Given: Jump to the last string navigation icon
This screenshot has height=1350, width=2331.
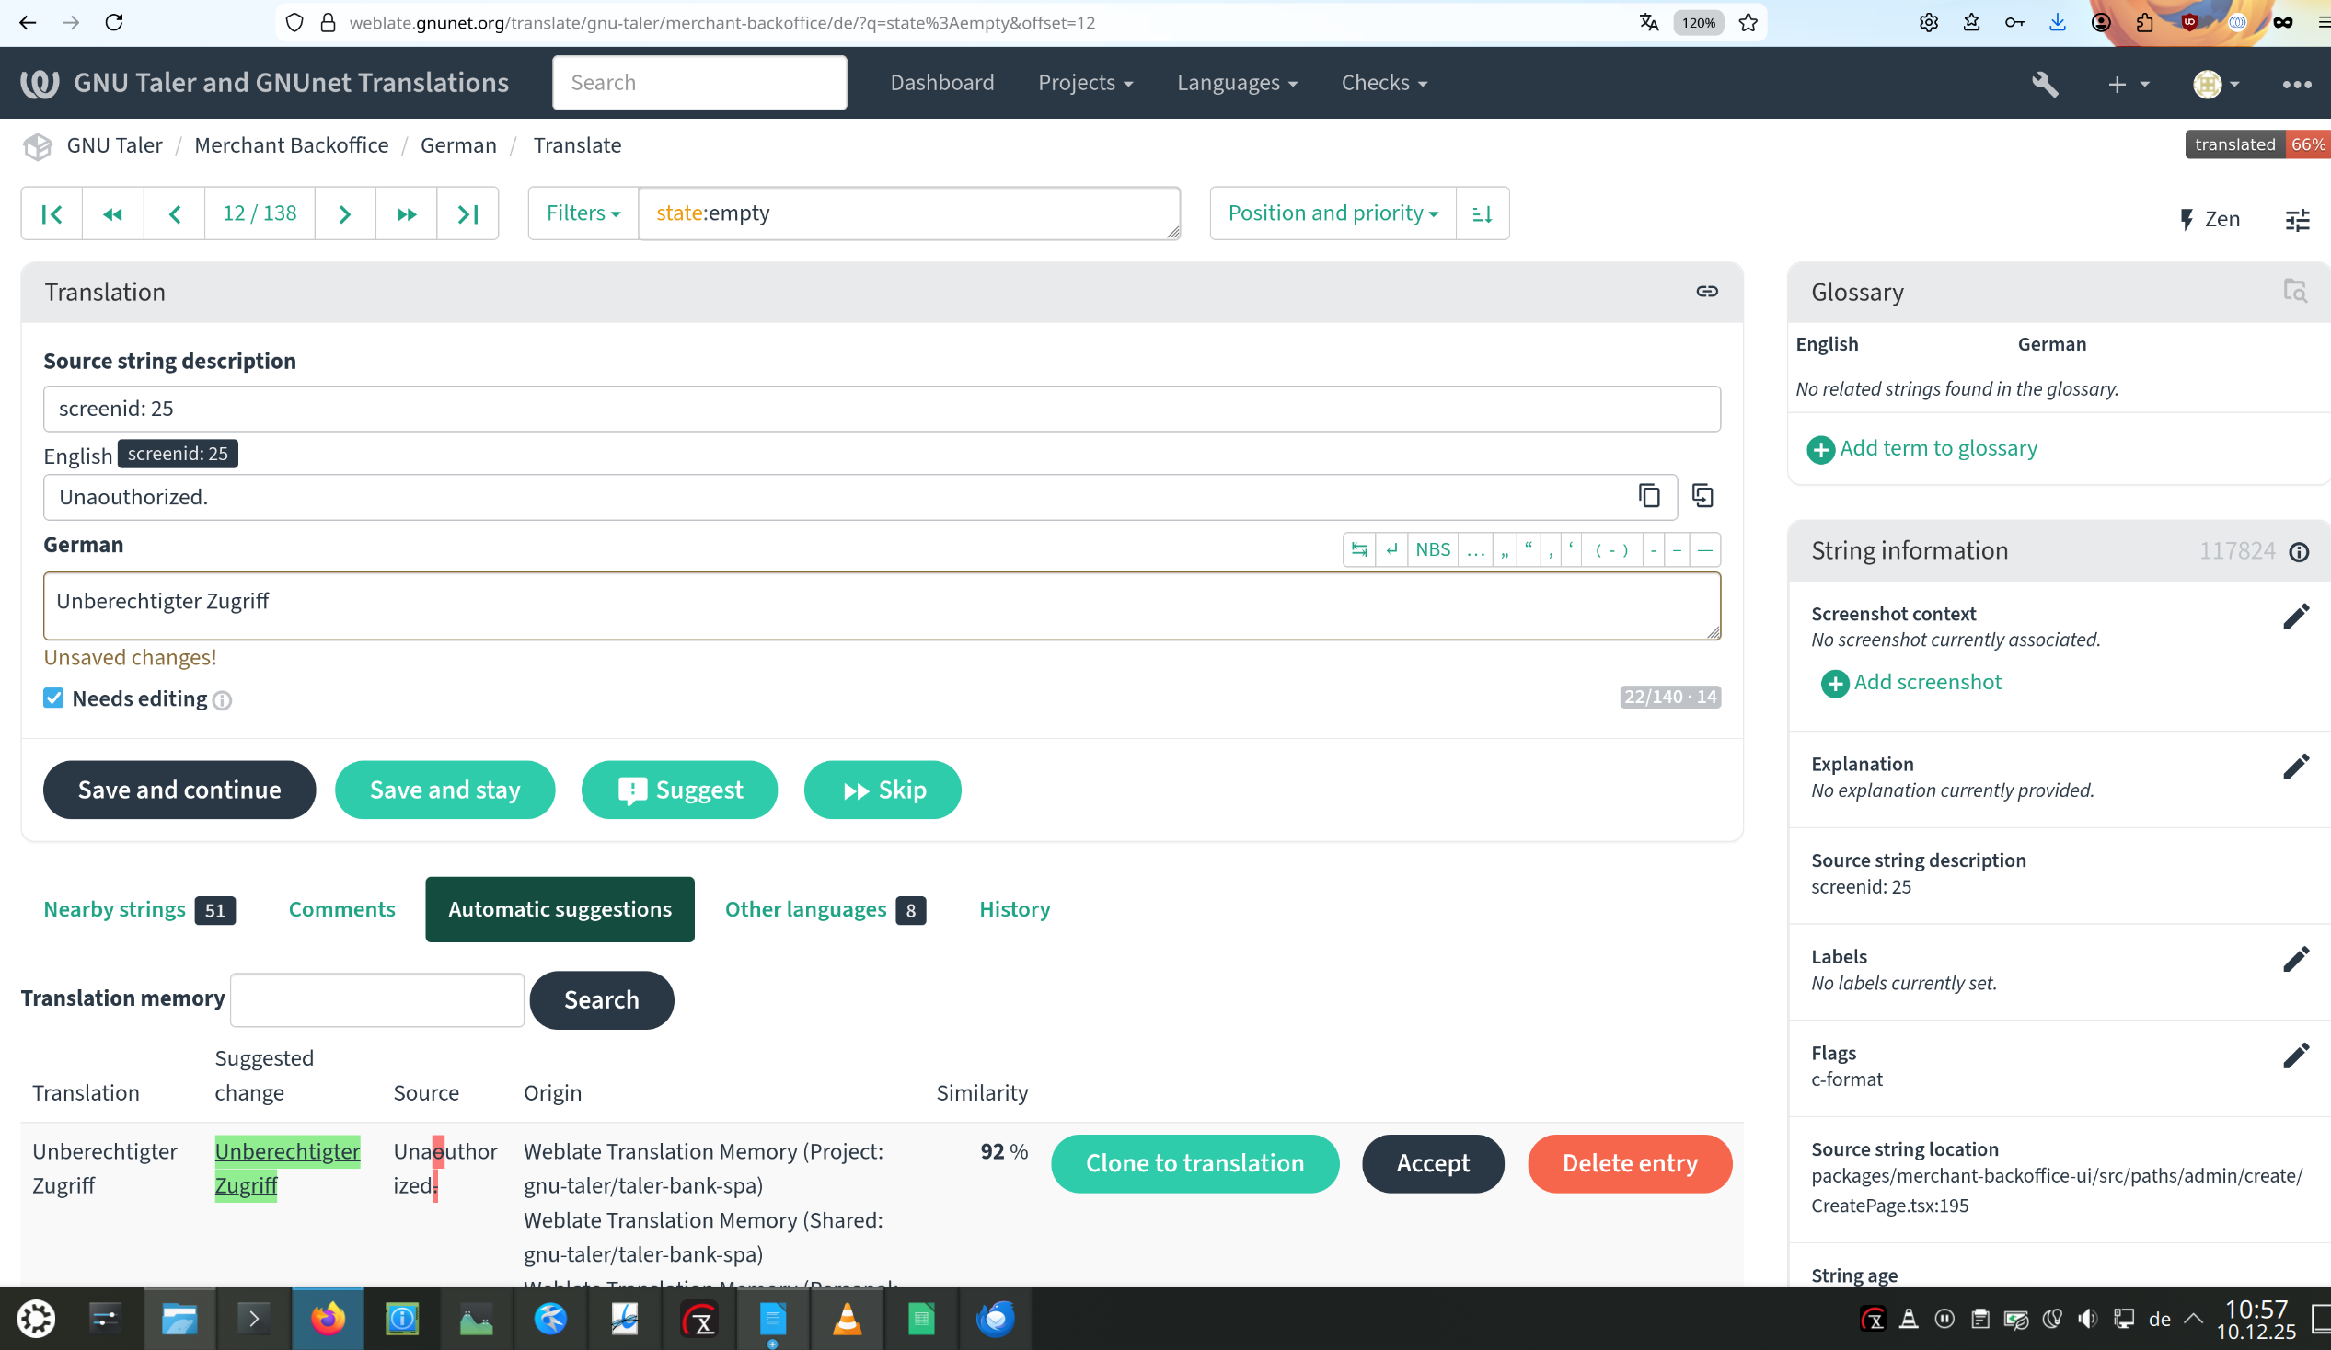Looking at the screenshot, I should pyautogui.click(x=468, y=213).
